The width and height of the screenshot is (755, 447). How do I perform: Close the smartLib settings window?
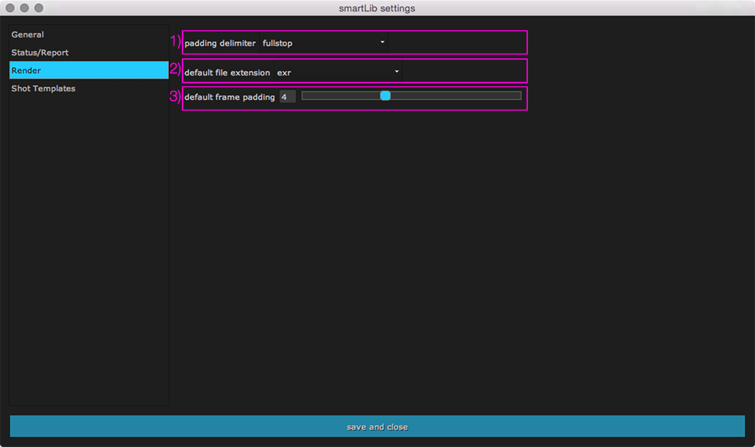pos(10,8)
